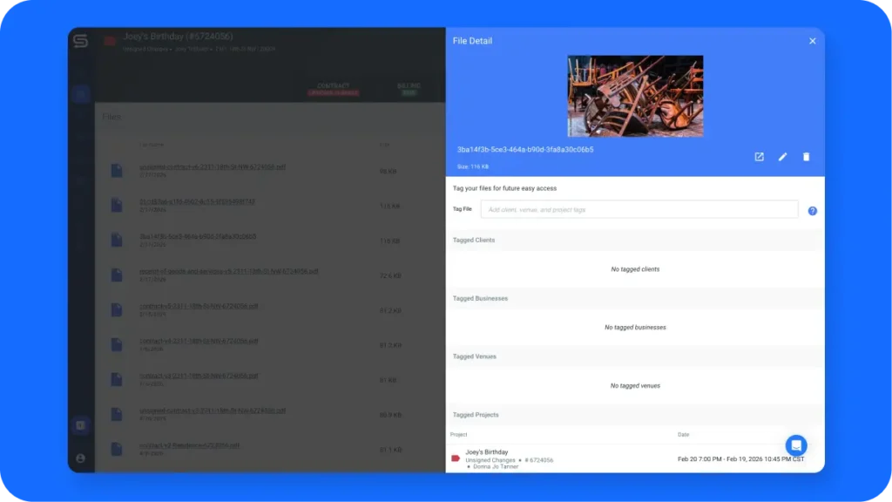Select the CONTRACT tab in header

click(332, 86)
